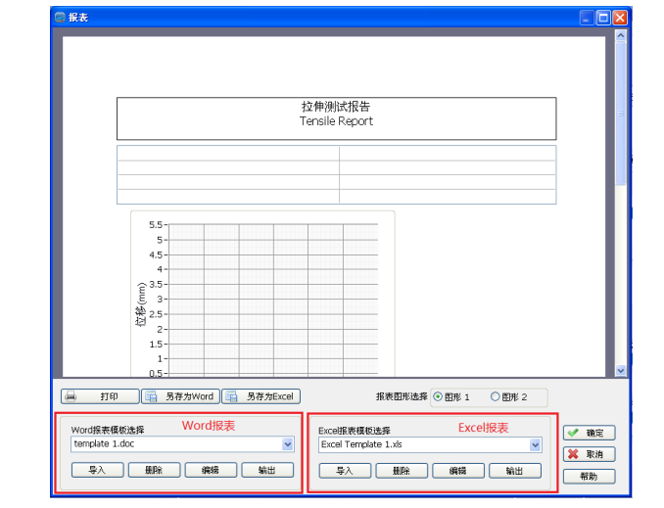
Task: Click the 拉伸测试报告 Tensile Report title box
Action: (x=336, y=117)
